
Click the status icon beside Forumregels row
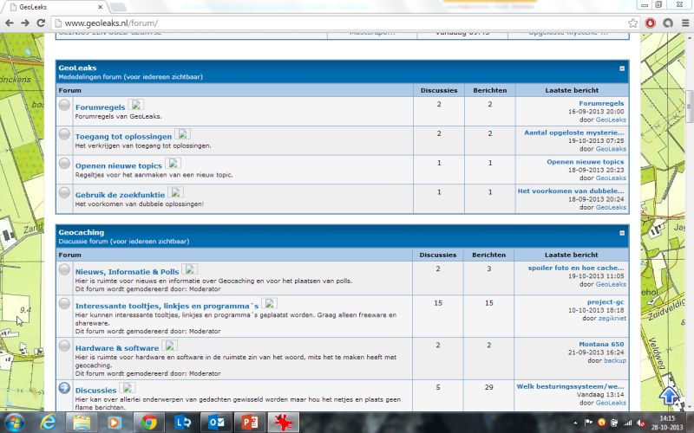[x=64, y=105]
